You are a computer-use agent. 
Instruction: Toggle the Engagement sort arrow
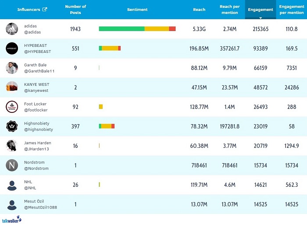[261, 18]
